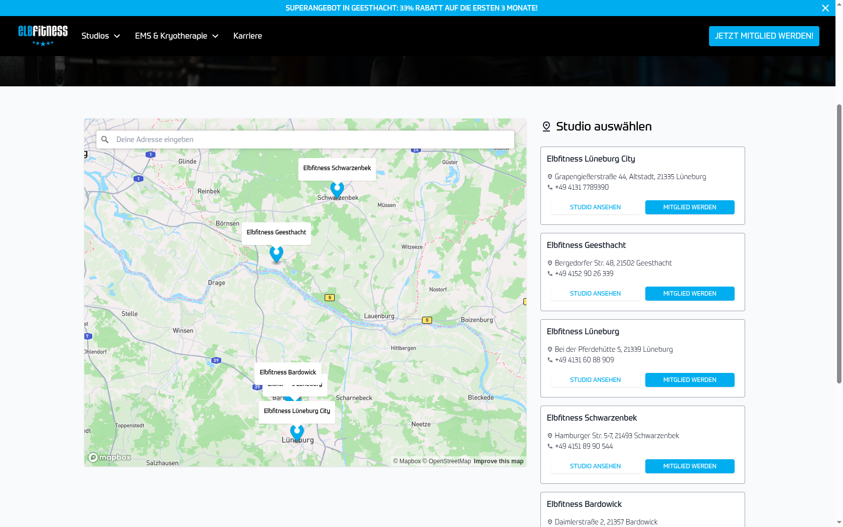
Task: Click address Grapengießerstraße 44 Lüneburg
Action: click(630, 177)
